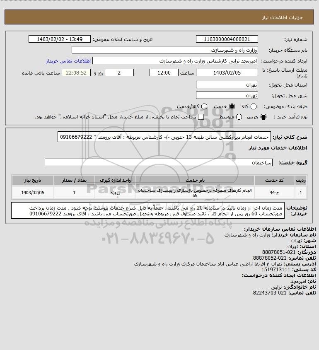Image resolution: width=319 pixels, height=350 pixels.
Task: Click the استان محل تحویل field
Action: coord(227,85)
